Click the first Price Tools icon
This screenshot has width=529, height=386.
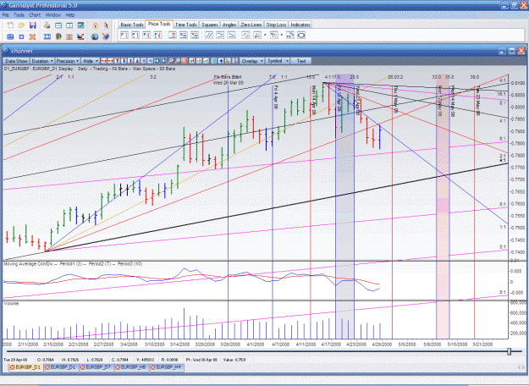(x=124, y=35)
